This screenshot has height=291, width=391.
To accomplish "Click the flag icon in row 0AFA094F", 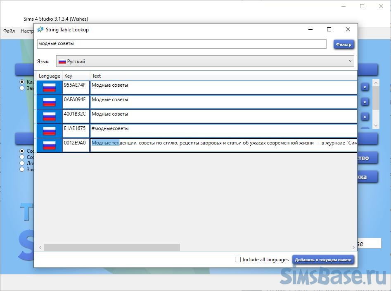I will click(x=49, y=102).
